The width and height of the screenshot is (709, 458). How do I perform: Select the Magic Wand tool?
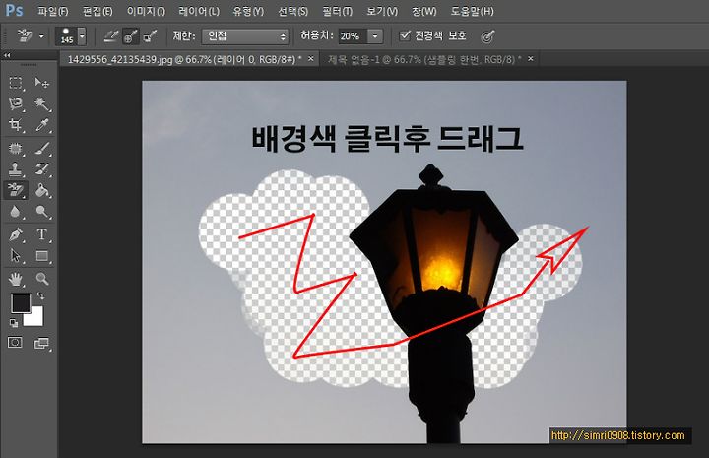click(x=42, y=104)
